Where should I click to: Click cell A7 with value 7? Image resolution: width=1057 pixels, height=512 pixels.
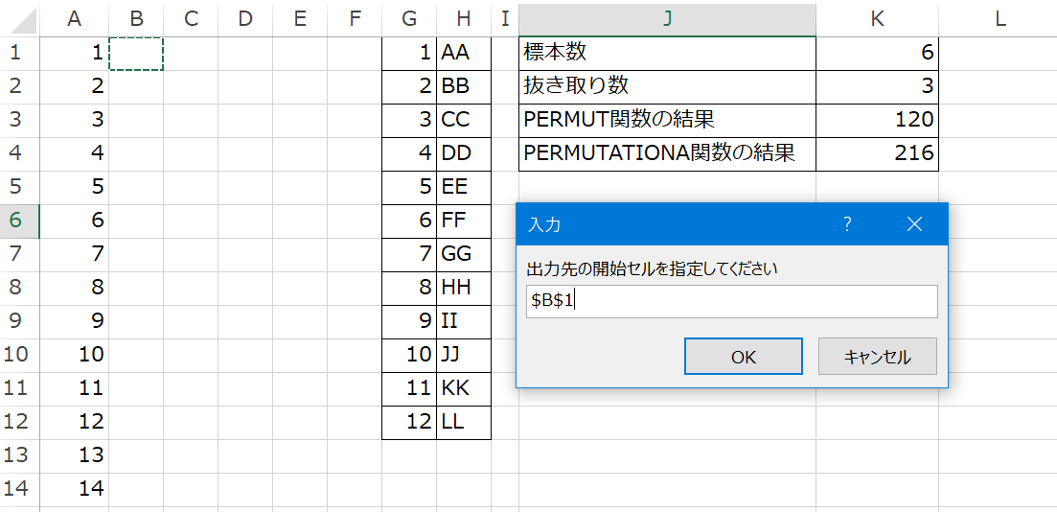coord(74,254)
